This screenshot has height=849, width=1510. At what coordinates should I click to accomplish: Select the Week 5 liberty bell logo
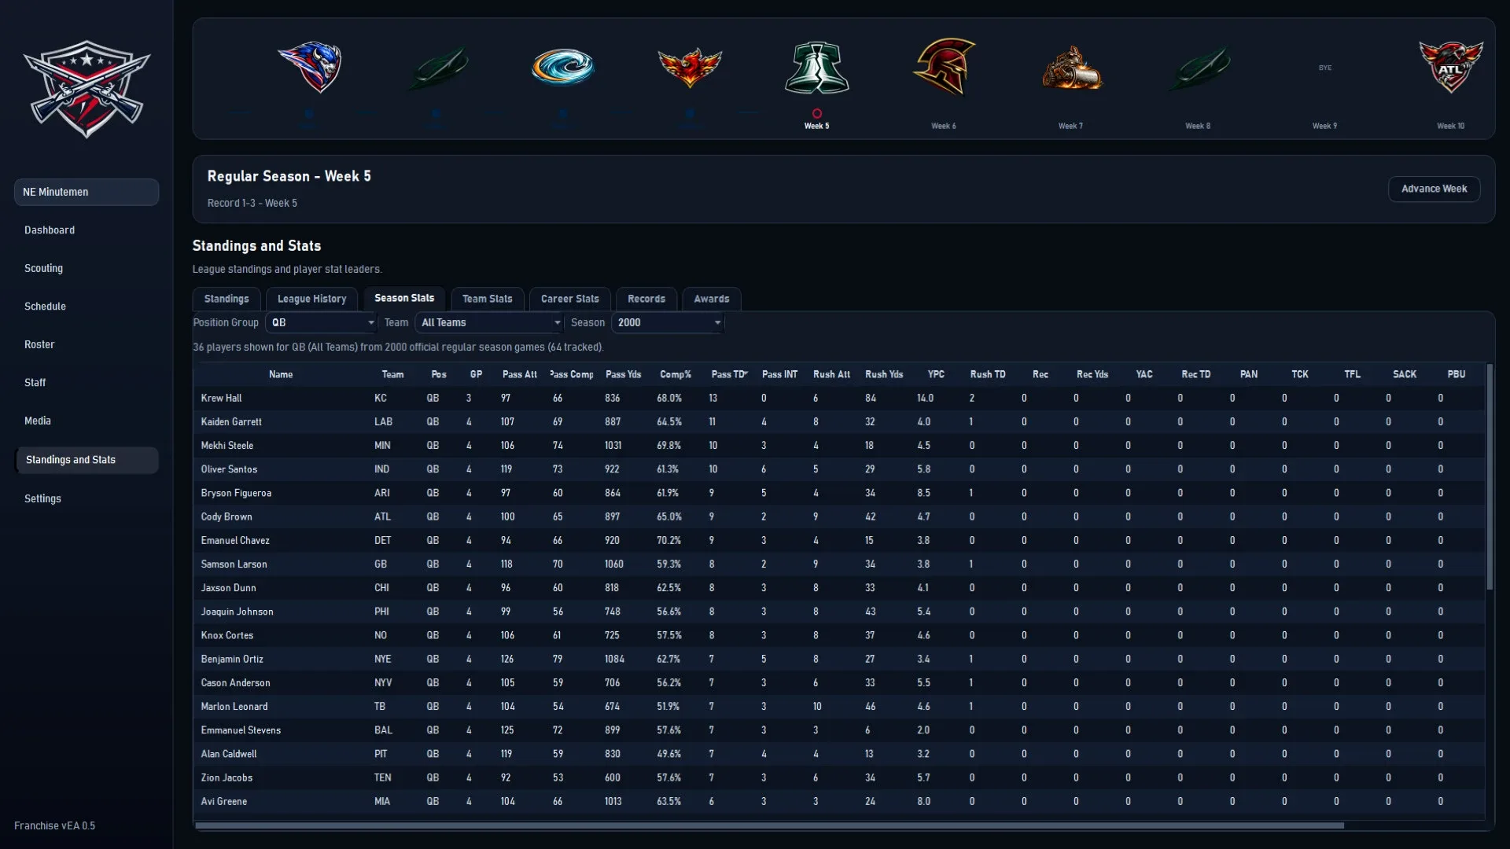tap(816, 68)
